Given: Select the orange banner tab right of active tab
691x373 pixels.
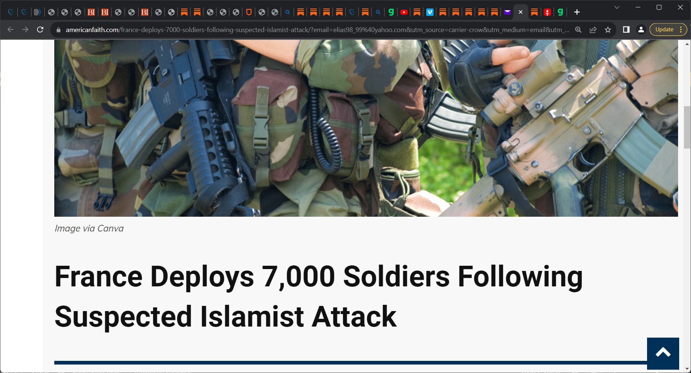Looking at the screenshot, I should (x=534, y=12).
